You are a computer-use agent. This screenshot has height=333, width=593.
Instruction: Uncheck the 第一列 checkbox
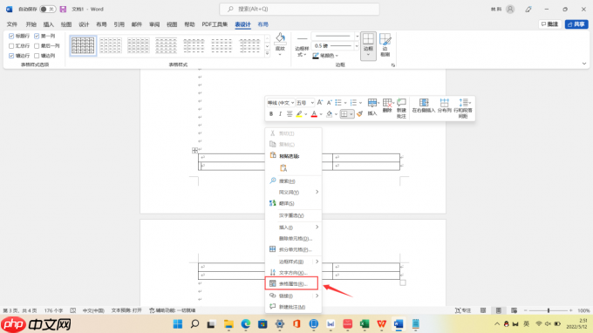37,36
